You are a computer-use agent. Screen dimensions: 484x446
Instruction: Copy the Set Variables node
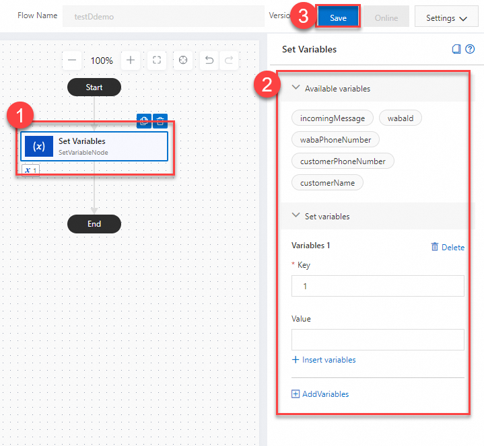click(144, 120)
